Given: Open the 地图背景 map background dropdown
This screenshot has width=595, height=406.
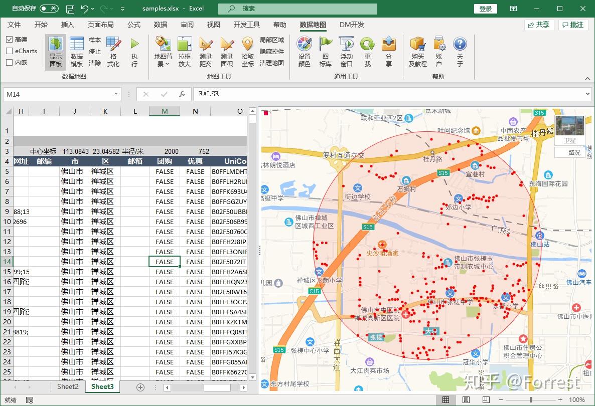Looking at the screenshot, I should point(163,50).
